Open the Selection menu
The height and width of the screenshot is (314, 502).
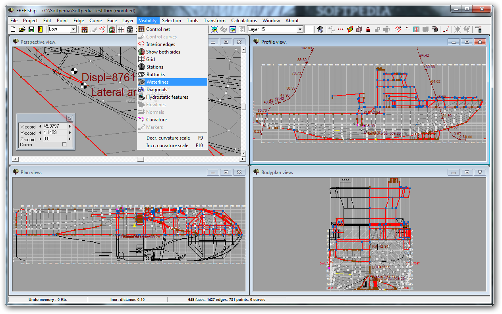[x=172, y=21]
